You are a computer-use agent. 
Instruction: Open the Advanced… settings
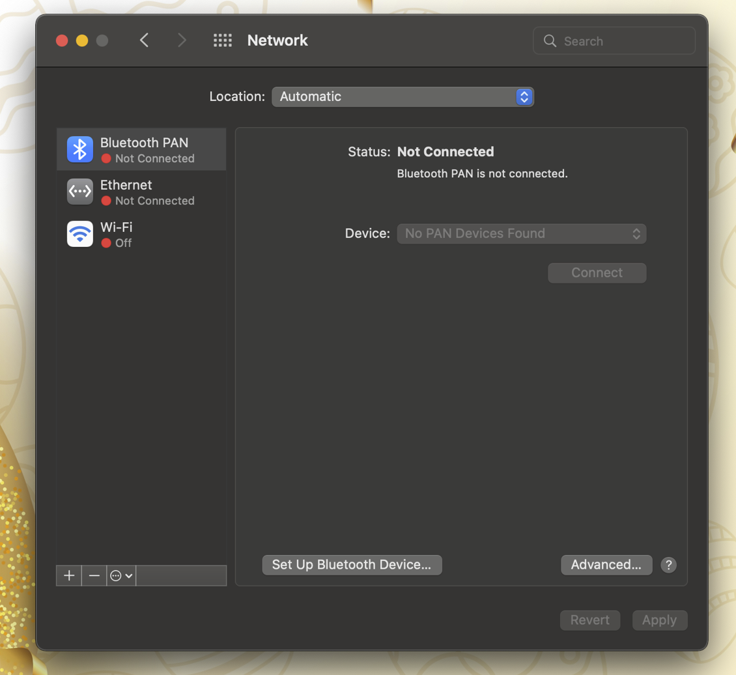pyautogui.click(x=606, y=565)
